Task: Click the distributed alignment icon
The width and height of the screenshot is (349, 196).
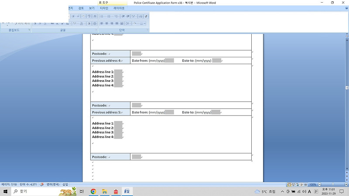Action: click(122, 24)
